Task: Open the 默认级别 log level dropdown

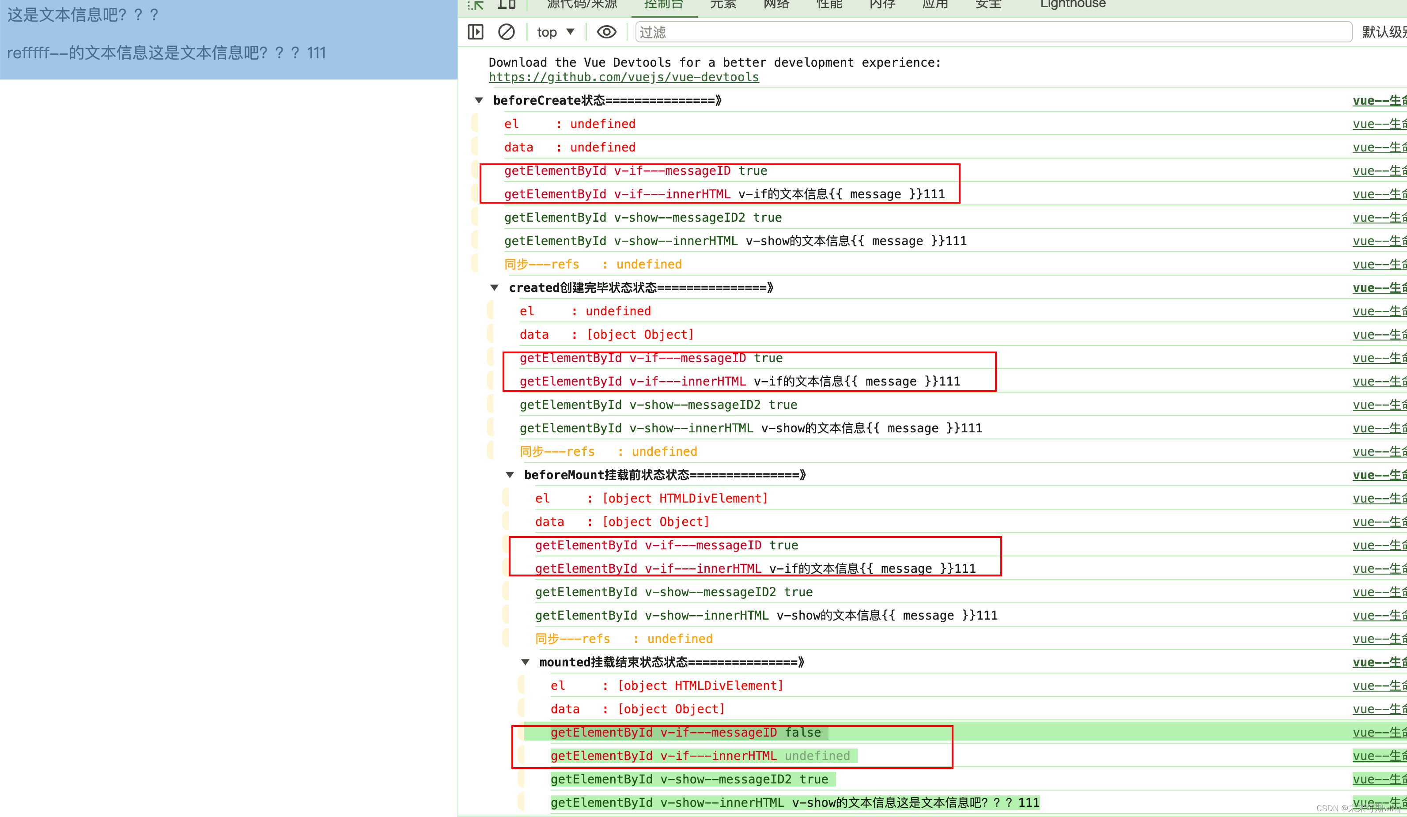Action: (x=1382, y=32)
